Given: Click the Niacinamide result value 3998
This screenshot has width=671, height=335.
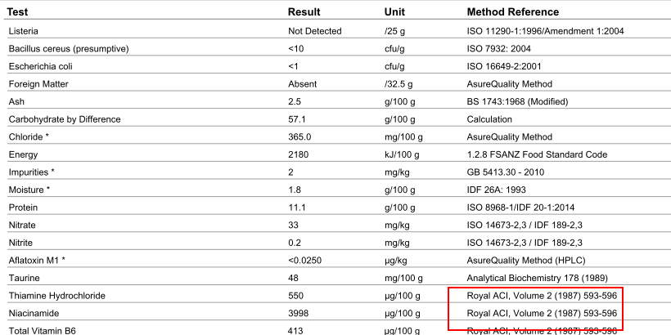Looking at the screenshot, I should [x=298, y=313].
